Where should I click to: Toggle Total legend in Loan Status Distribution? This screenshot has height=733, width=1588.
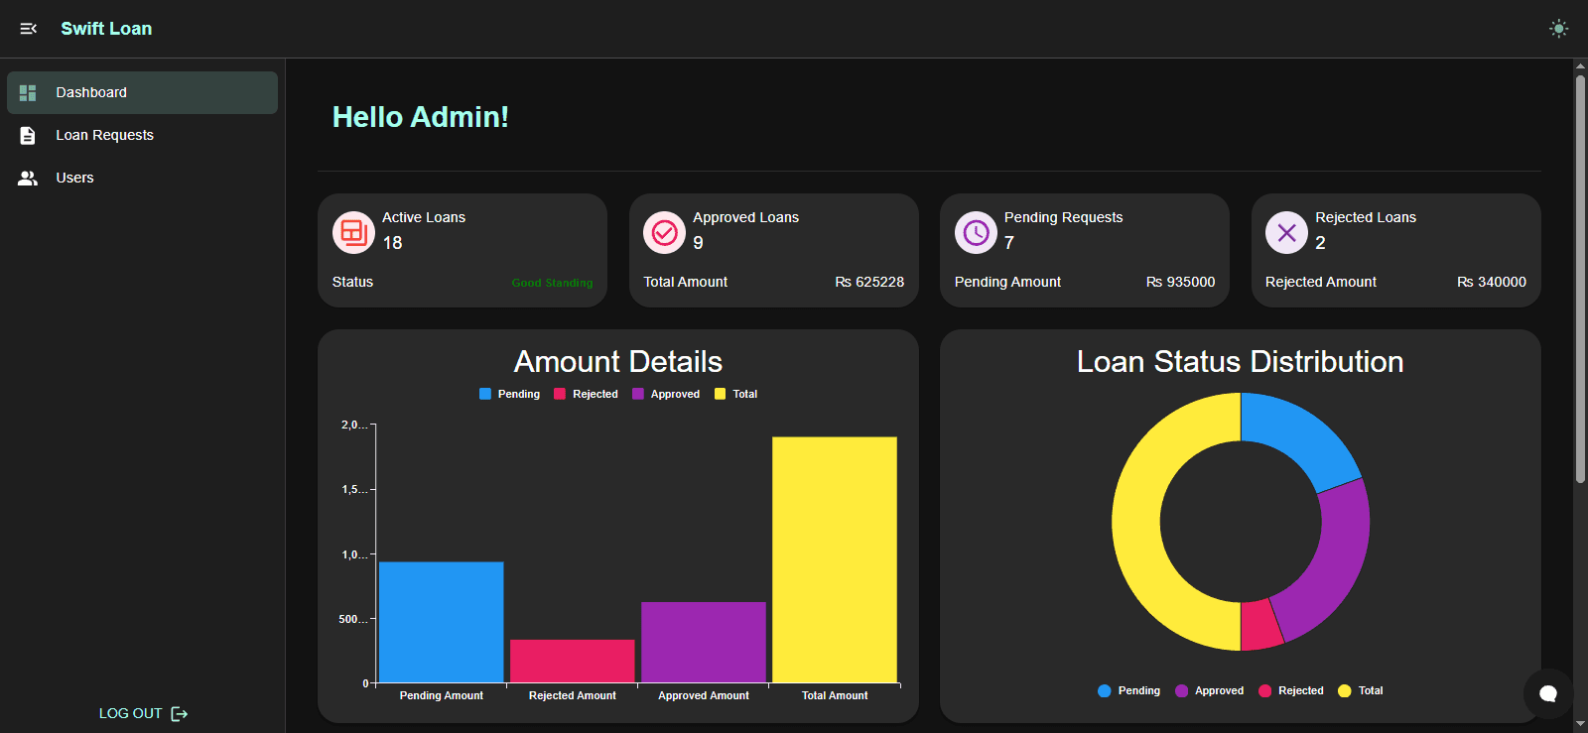[1360, 690]
